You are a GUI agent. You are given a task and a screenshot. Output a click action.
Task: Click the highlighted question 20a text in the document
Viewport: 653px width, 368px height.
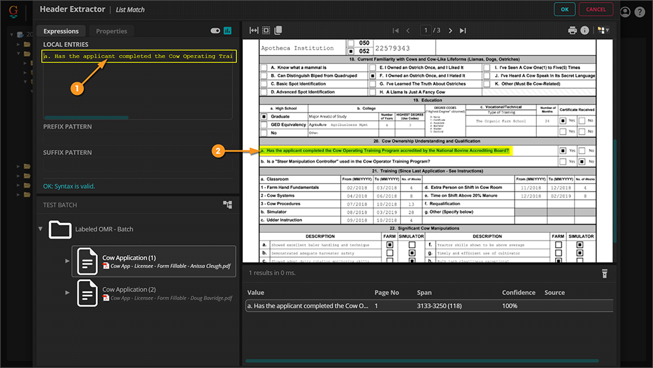coord(385,150)
